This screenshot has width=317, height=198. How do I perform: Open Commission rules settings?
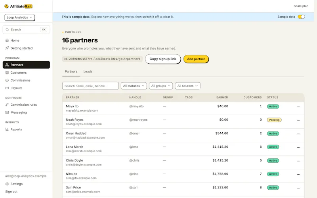click(x=26, y=105)
